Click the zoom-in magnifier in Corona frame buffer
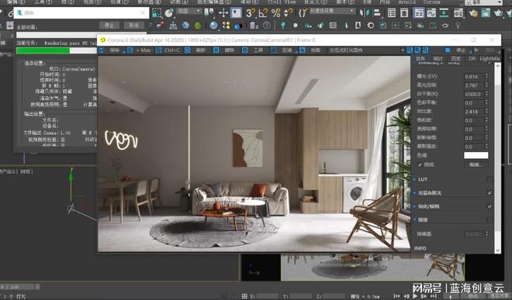Image resolution: width=512 pixels, height=300 pixels. tap(410, 50)
